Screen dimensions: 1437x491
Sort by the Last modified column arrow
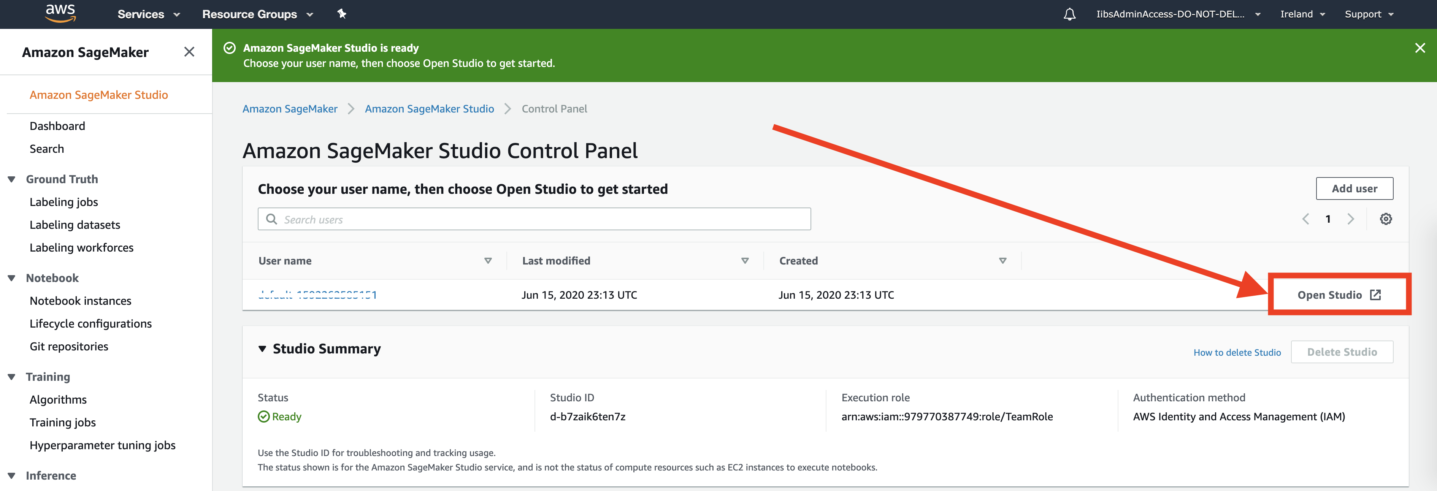tap(744, 261)
